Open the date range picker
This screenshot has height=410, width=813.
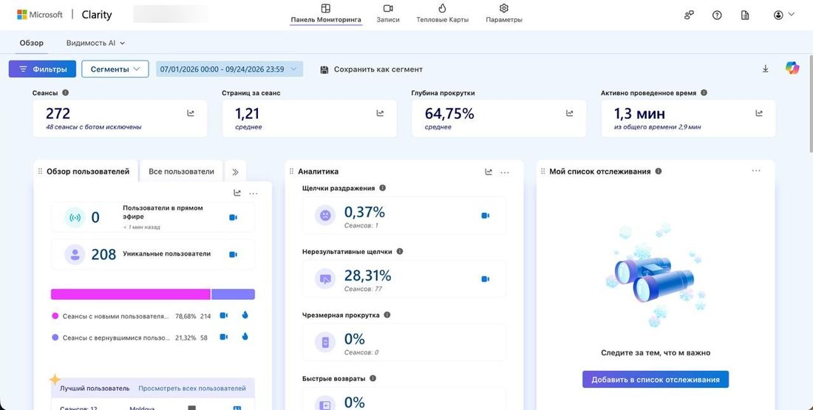(229, 69)
